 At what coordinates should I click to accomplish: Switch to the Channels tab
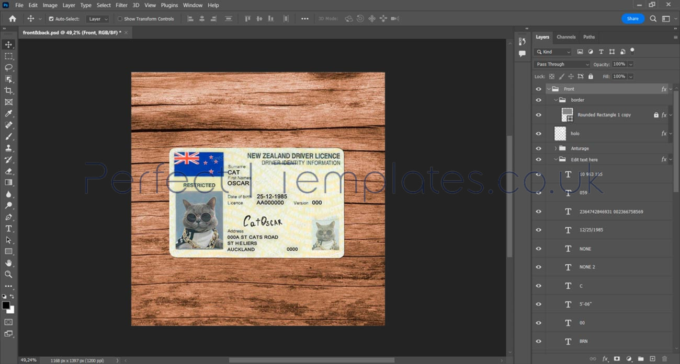pyautogui.click(x=566, y=37)
